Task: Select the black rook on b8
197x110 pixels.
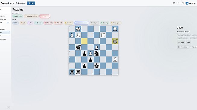Action: [78, 72]
